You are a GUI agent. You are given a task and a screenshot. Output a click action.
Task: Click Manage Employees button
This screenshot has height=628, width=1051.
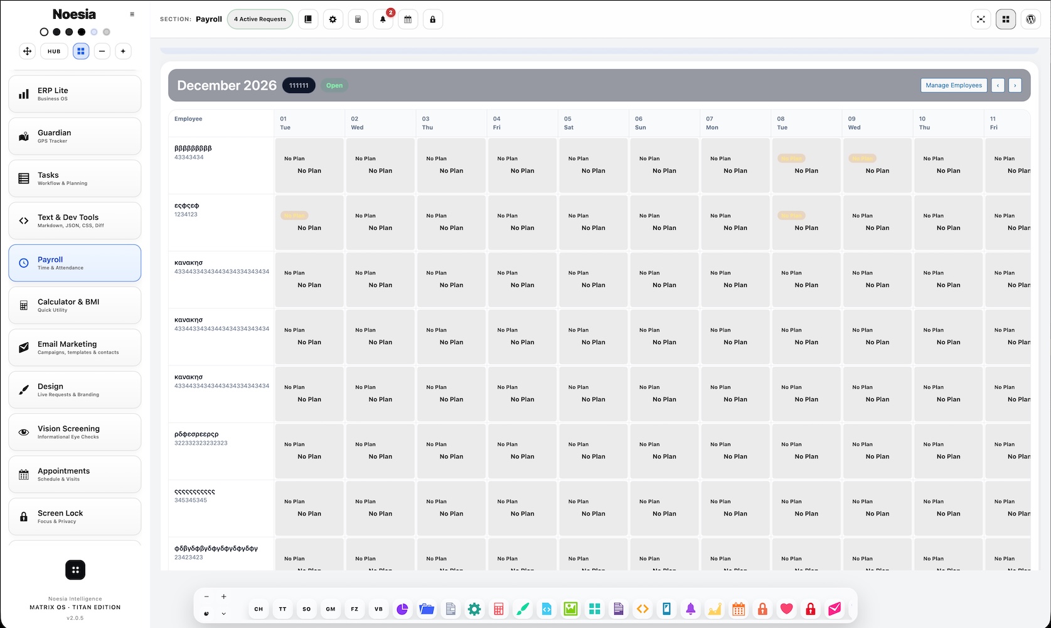pyautogui.click(x=954, y=85)
